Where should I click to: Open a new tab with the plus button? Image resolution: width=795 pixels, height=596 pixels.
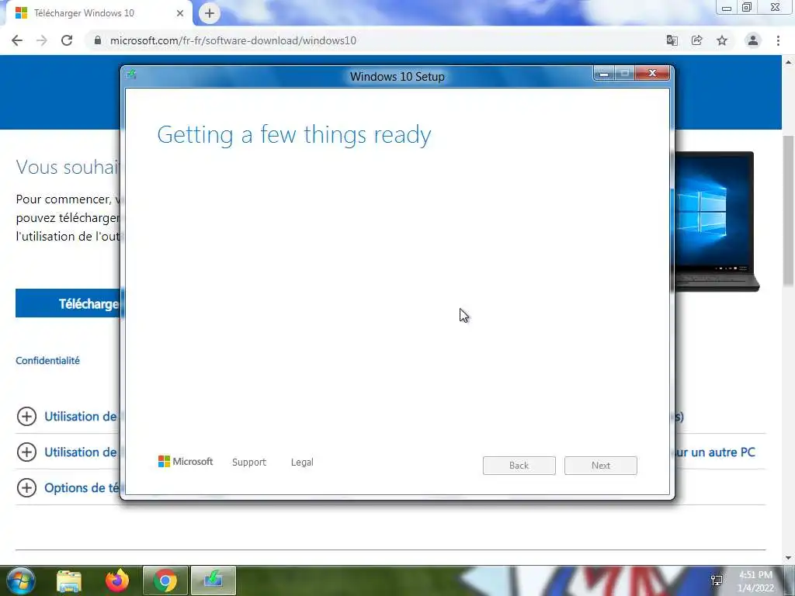click(x=210, y=13)
